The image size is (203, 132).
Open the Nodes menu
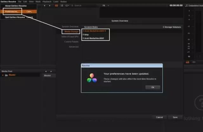[x=63, y=2]
